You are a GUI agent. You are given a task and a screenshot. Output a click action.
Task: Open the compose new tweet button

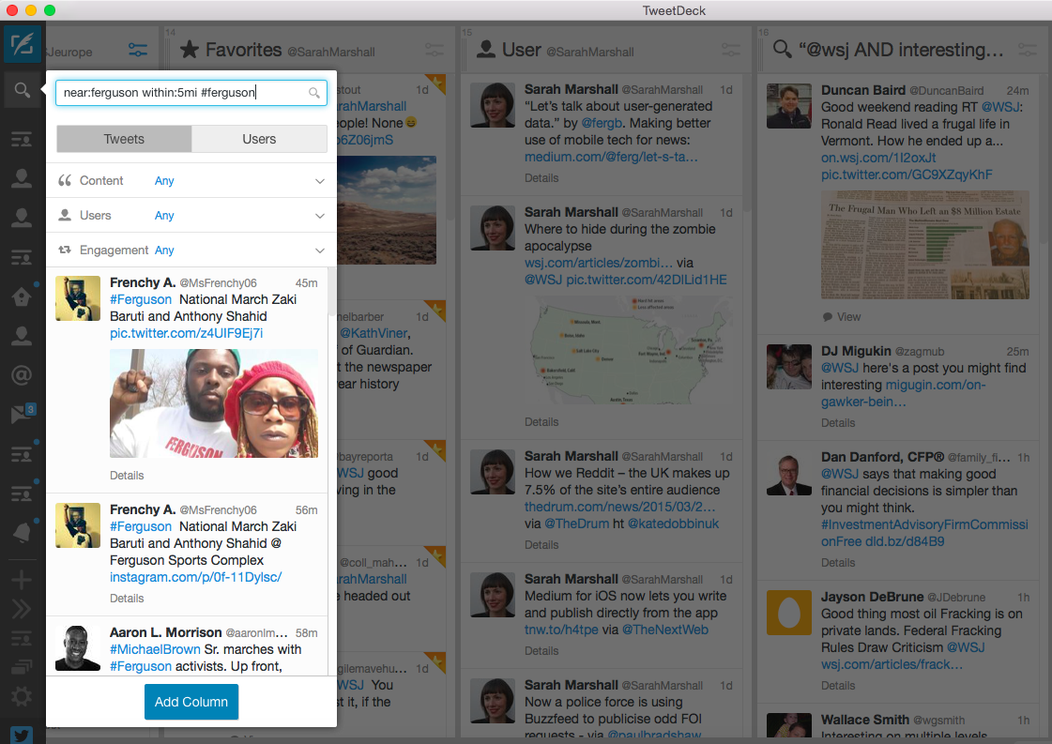coord(23,44)
